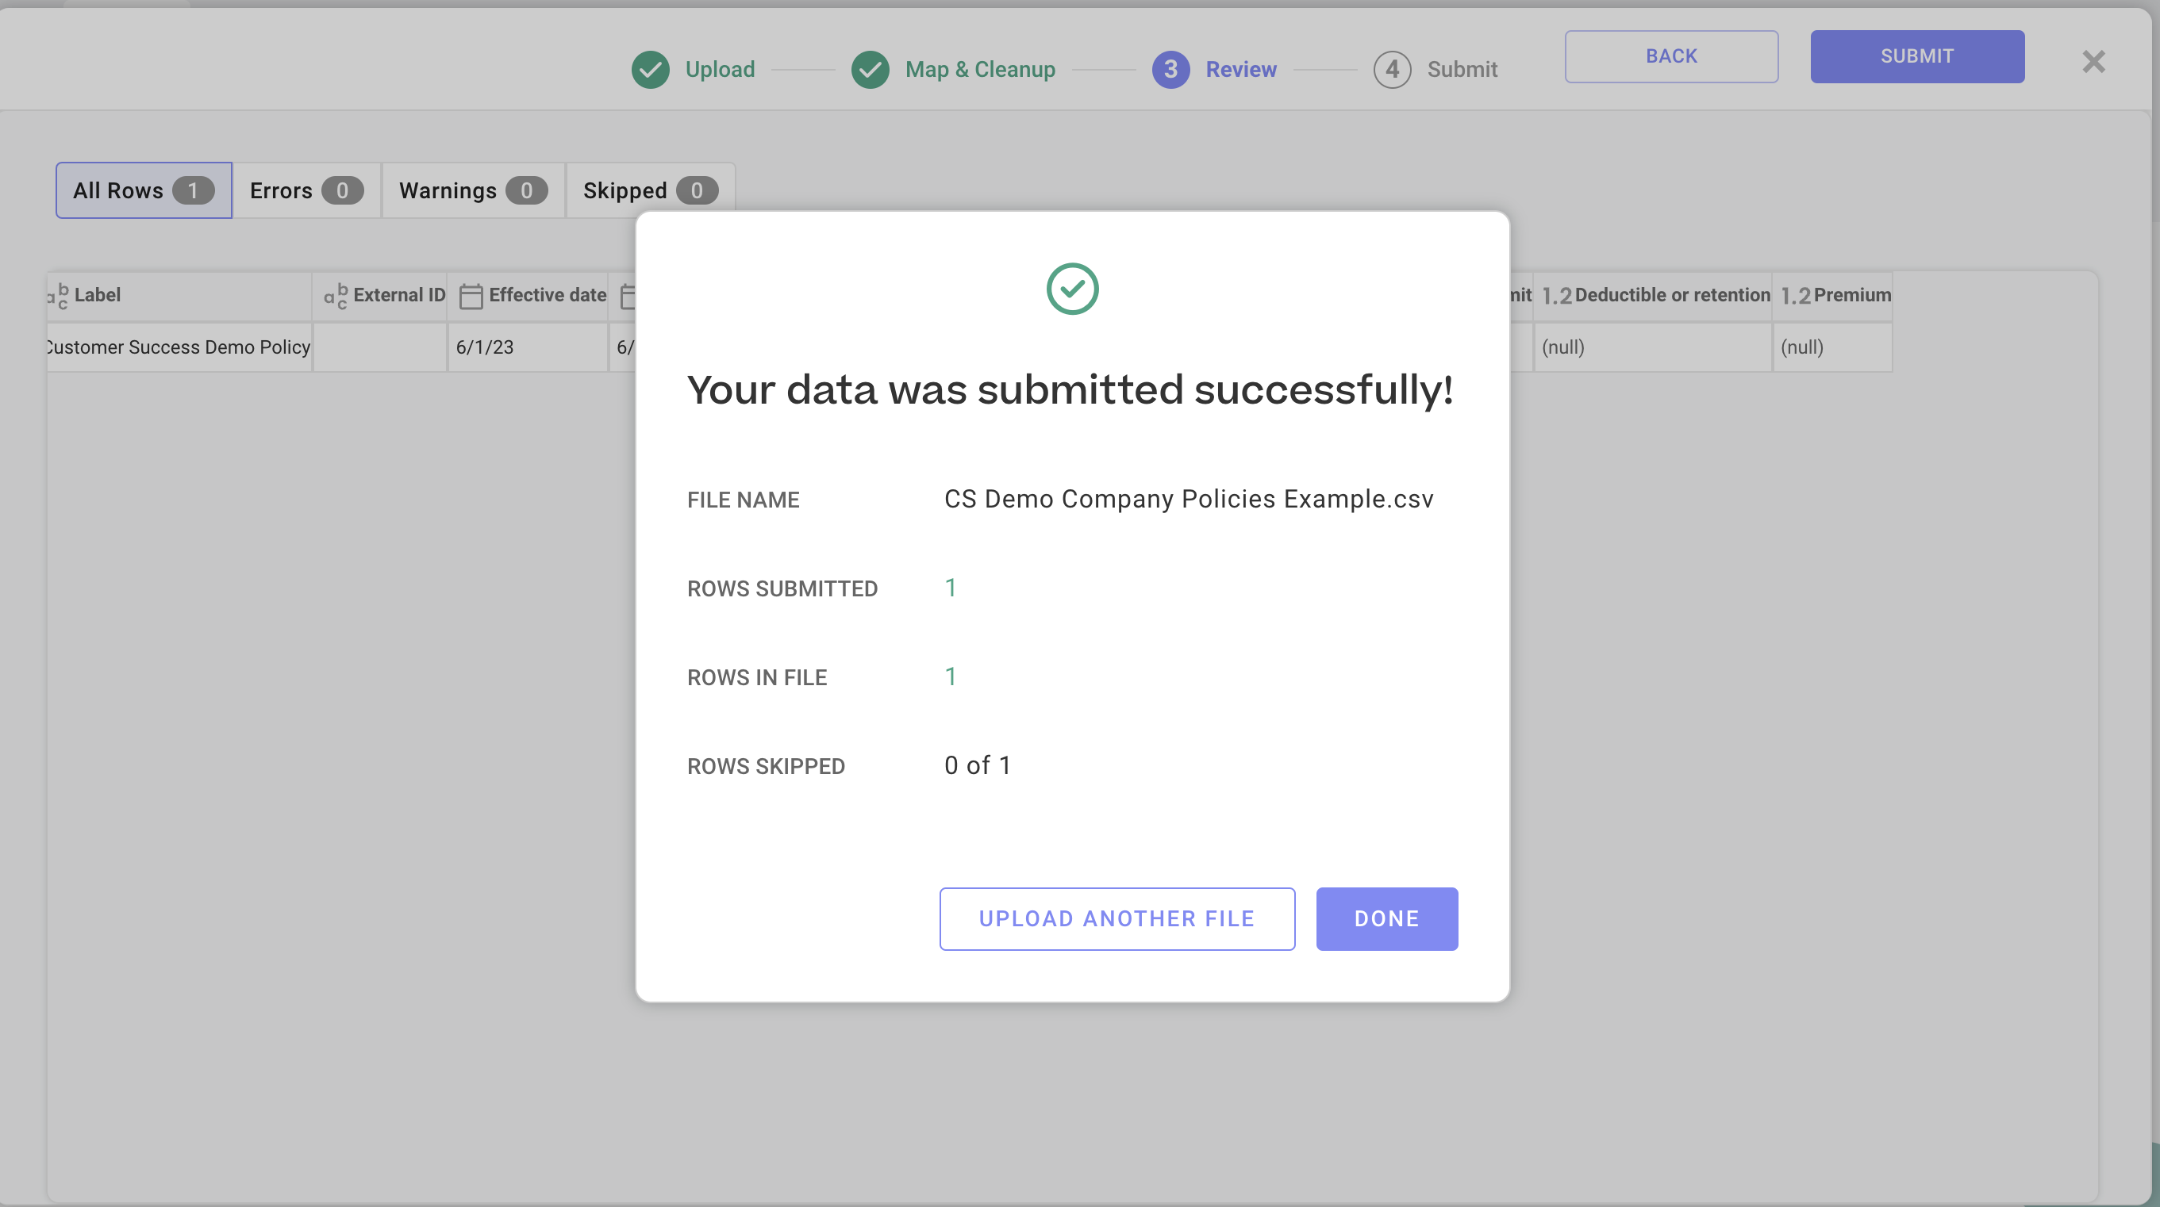Click the Label column header
The height and width of the screenshot is (1207, 2160).
tap(179, 296)
